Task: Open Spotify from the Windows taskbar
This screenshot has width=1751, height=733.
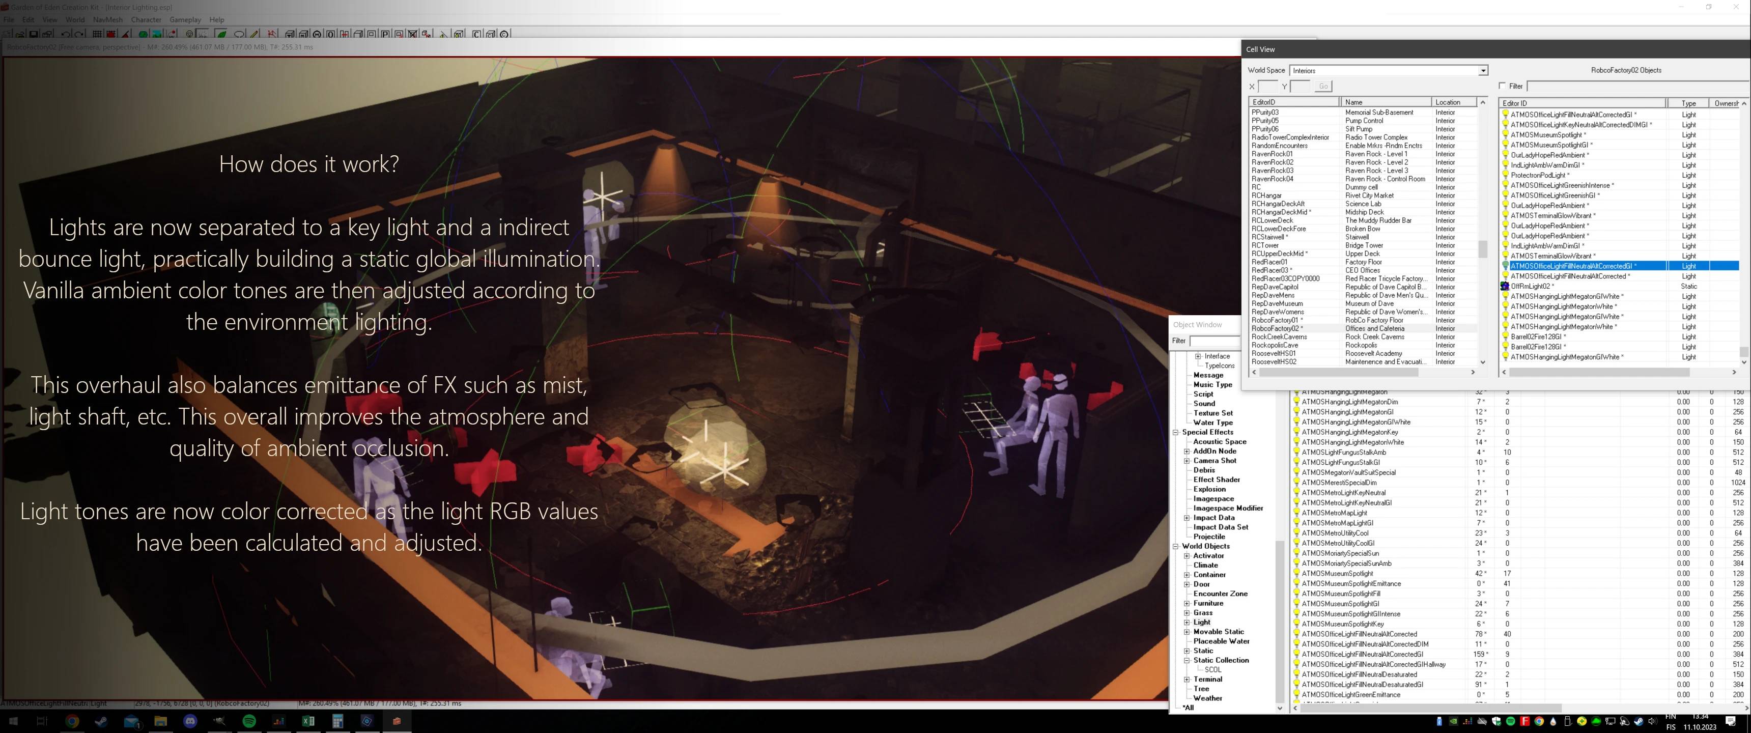Action: [x=249, y=721]
